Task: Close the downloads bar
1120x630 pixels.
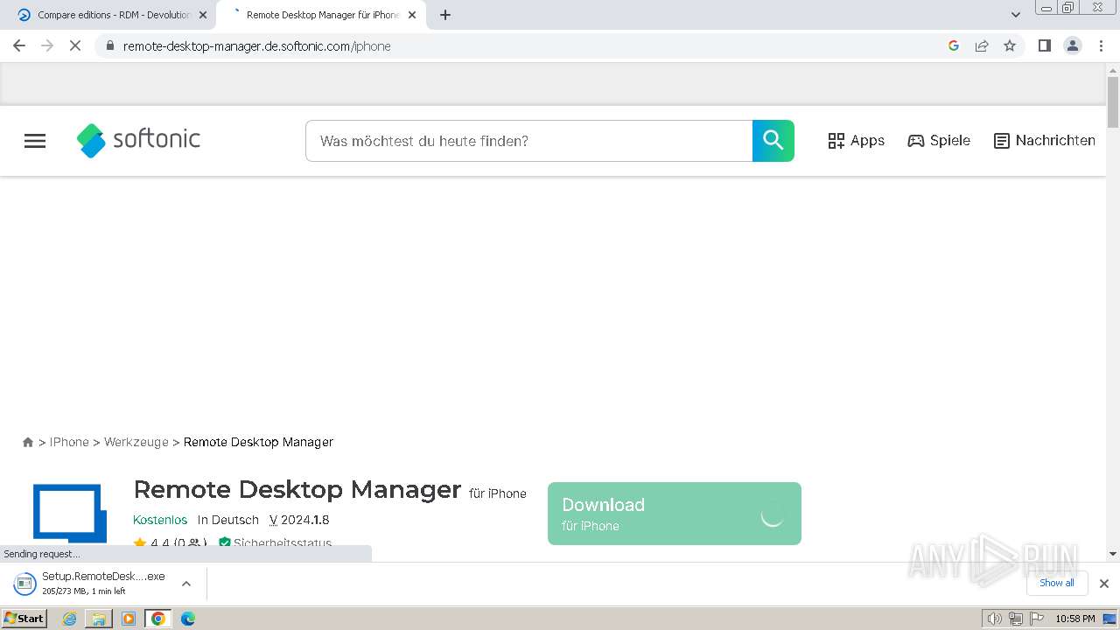Action: pos(1104,584)
